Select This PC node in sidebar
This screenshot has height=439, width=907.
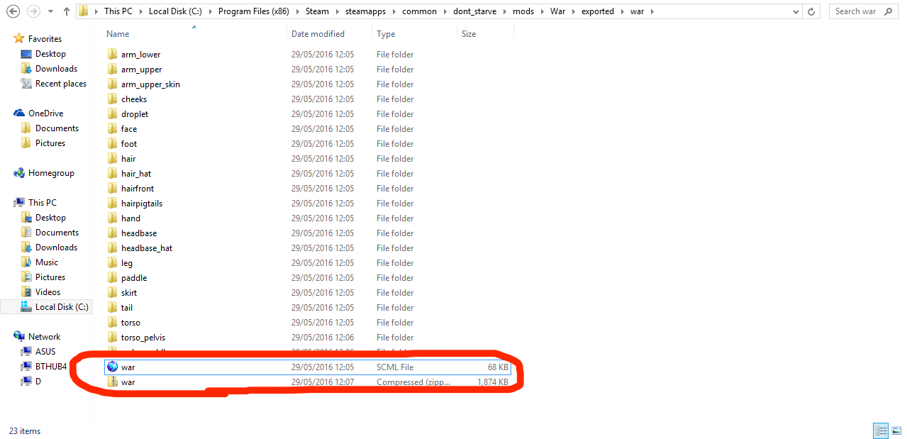pyautogui.click(x=42, y=203)
